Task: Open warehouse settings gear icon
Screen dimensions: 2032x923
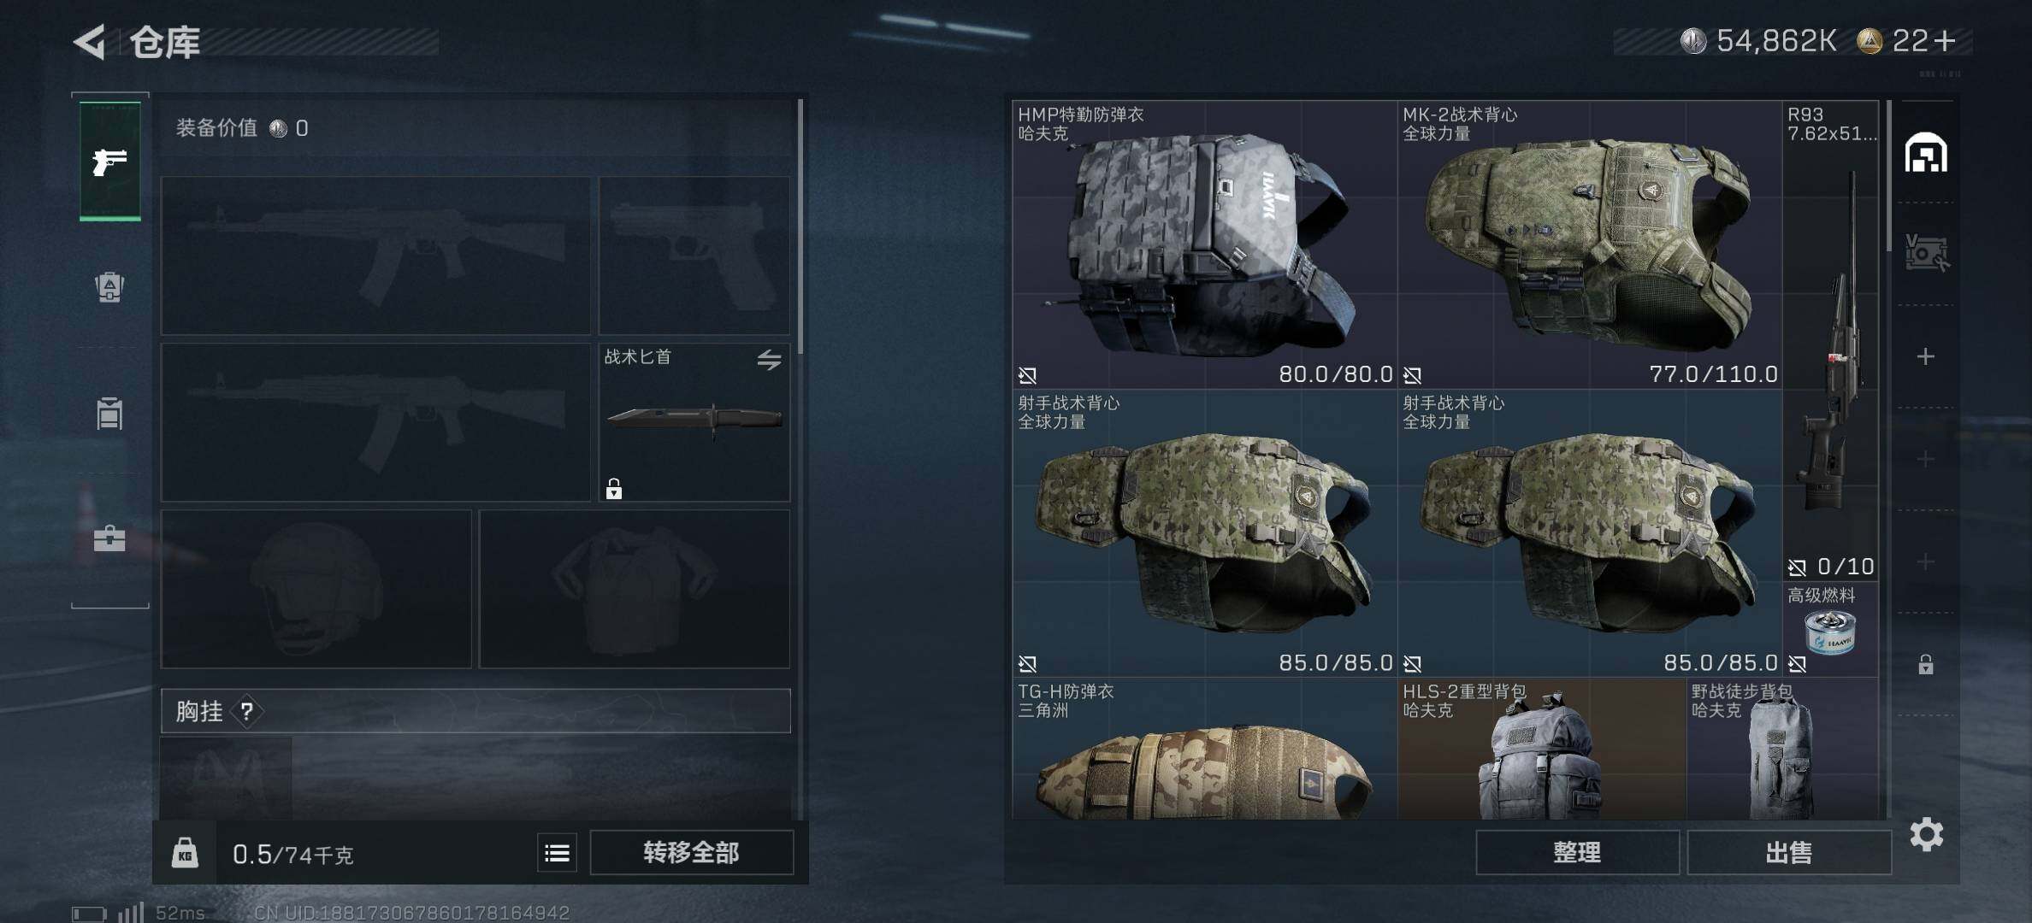Action: pos(1926,834)
